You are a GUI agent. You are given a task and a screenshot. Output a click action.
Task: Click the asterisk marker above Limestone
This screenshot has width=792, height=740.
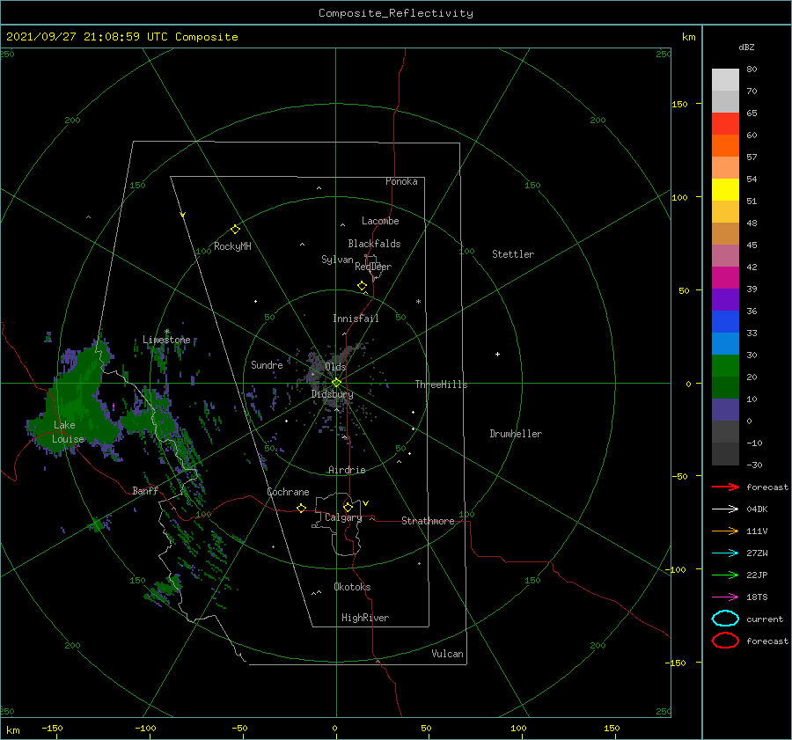tap(166, 332)
